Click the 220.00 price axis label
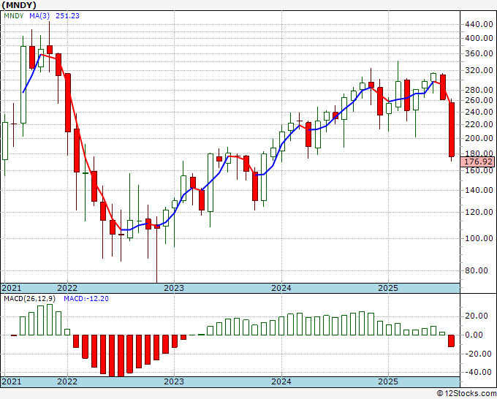Viewport: 497px width, 399px height. coord(479,124)
